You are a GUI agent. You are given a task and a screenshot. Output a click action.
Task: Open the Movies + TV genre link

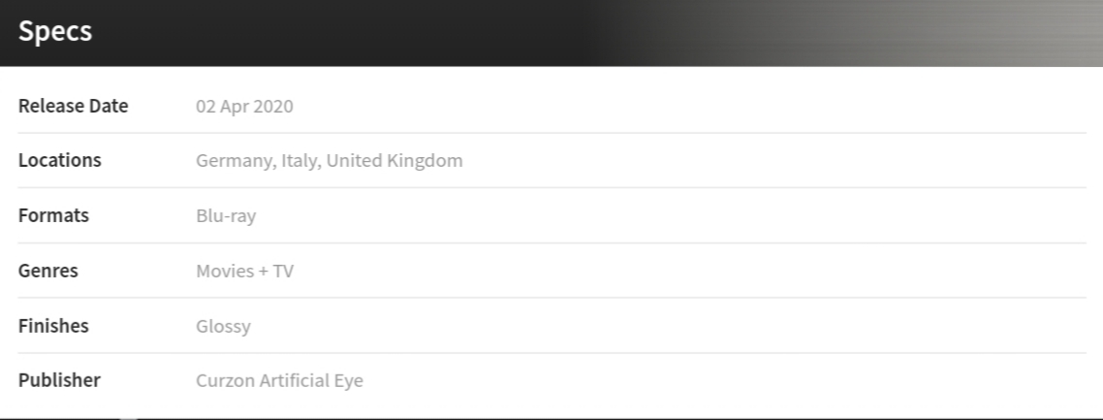(x=244, y=271)
